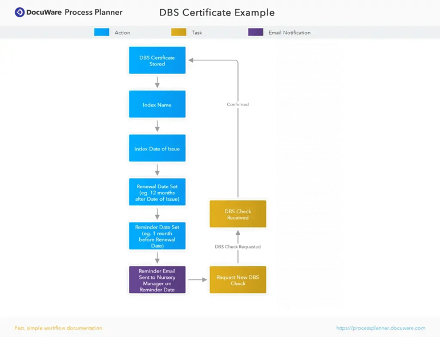Click the blue Action legend swatch
Screen dimensions: 440x337
click(102, 33)
